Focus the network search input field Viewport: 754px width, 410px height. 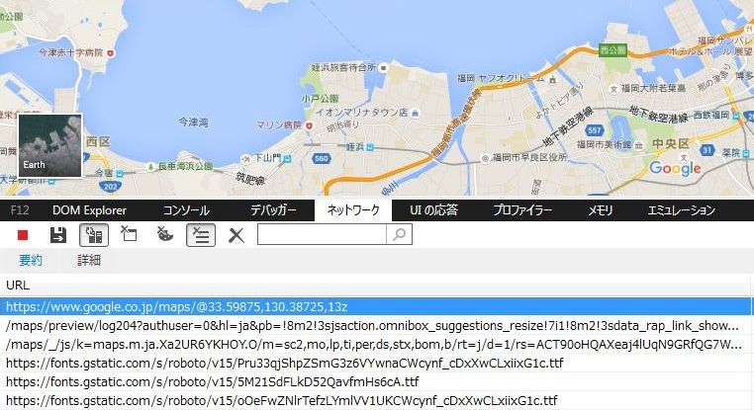322,234
